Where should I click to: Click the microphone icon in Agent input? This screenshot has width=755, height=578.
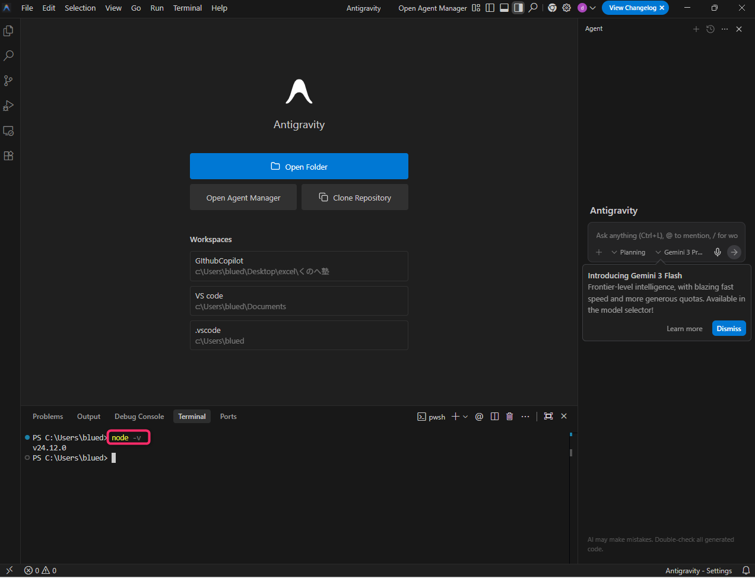click(x=717, y=252)
